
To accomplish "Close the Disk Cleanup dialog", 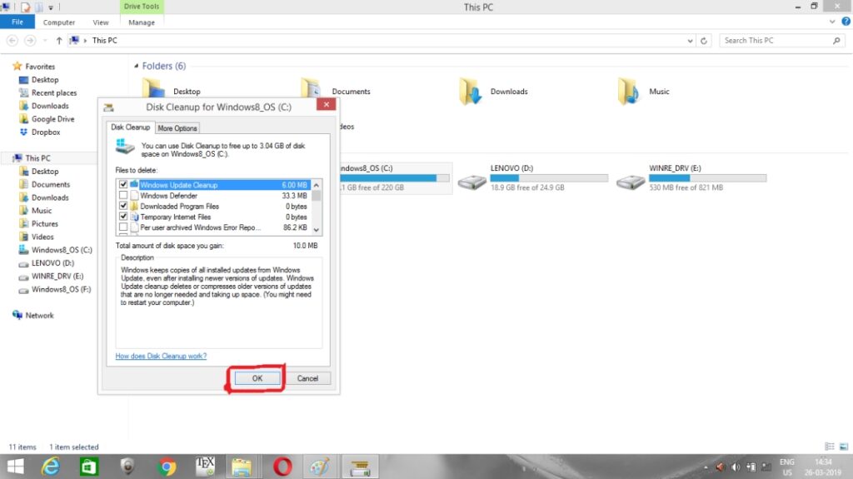I will (x=326, y=104).
